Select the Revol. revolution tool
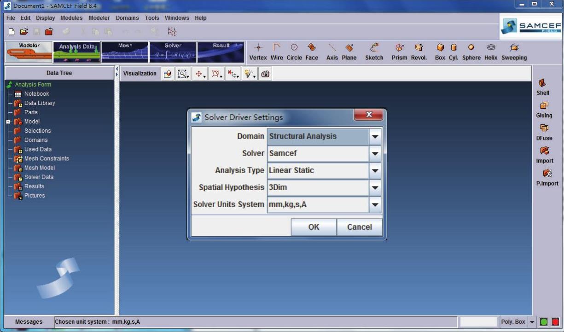This screenshot has width=564, height=332. point(419,51)
